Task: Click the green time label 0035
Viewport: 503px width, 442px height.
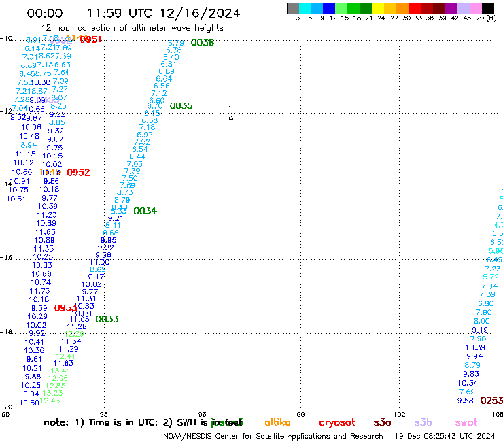Action: click(181, 106)
